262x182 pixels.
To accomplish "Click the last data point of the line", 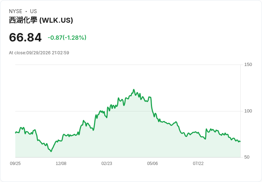I will (x=240, y=141).
